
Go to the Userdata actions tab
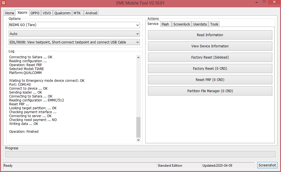click(x=200, y=24)
